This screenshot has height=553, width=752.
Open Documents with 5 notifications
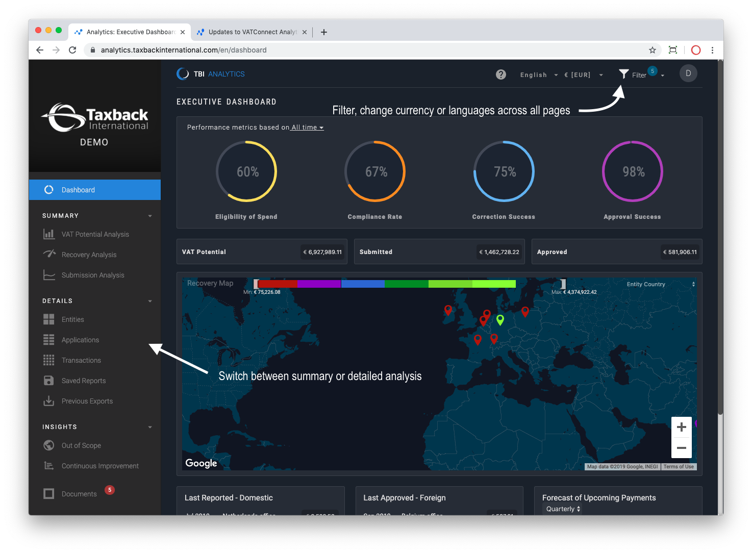click(x=79, y=494)
